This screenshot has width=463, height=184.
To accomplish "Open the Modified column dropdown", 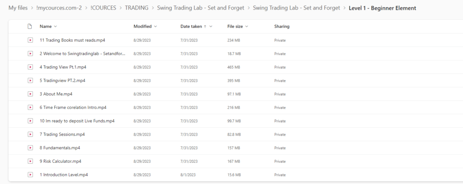I will tap(156, 27).
